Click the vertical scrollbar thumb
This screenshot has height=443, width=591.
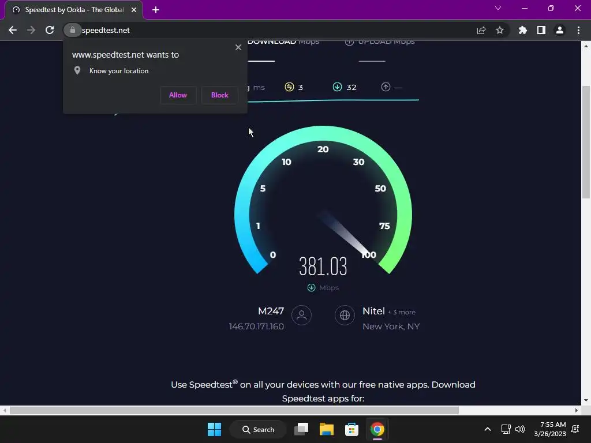[586, 142]
